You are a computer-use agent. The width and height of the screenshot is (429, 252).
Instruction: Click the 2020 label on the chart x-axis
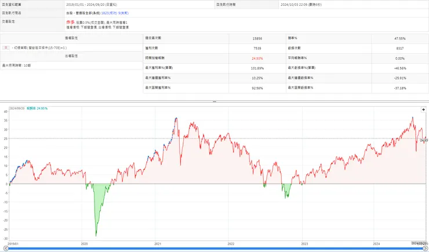point(84,243)
